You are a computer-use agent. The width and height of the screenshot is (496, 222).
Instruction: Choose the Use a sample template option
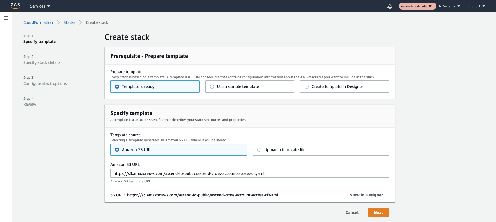point(250,87)
